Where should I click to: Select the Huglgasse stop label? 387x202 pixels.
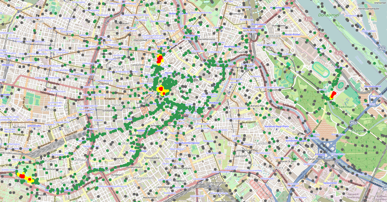coord(50,124)
